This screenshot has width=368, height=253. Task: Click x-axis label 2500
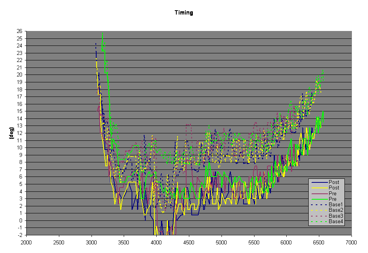59,243
